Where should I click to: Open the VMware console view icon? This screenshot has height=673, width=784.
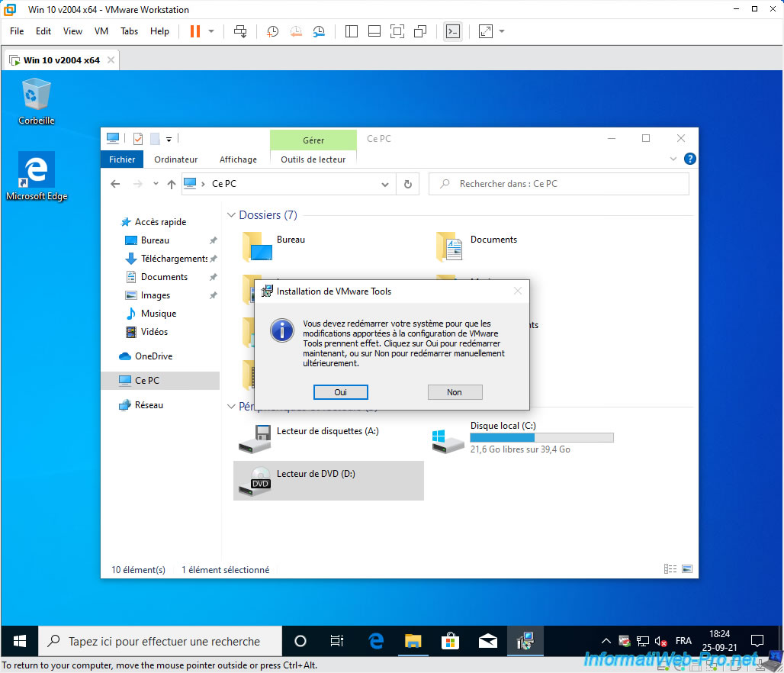(453, 31)
